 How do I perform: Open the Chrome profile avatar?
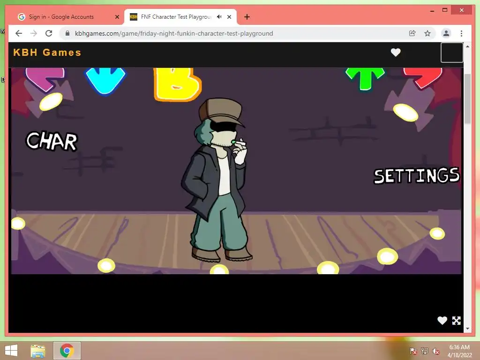446,33
